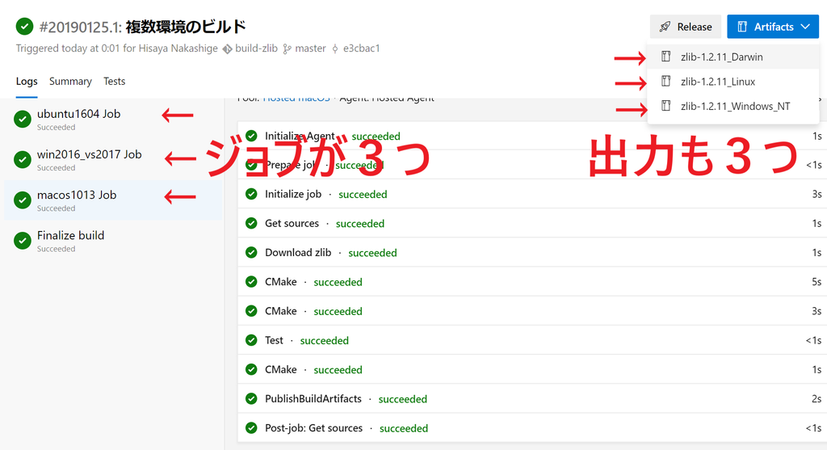Expand the Artifacts dropdown chevron

tap(805, 27)
